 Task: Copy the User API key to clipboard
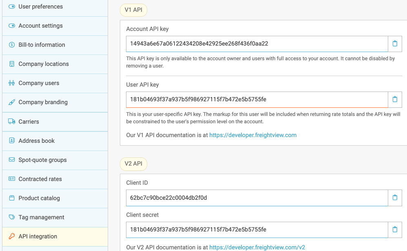click(395, 99)
